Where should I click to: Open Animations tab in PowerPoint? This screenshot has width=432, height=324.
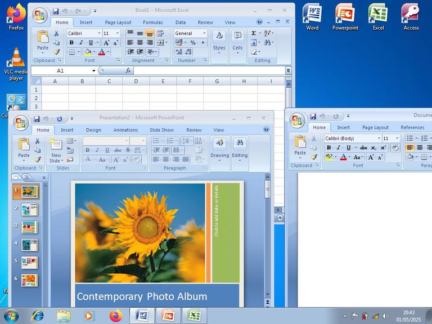coord(125,130)
